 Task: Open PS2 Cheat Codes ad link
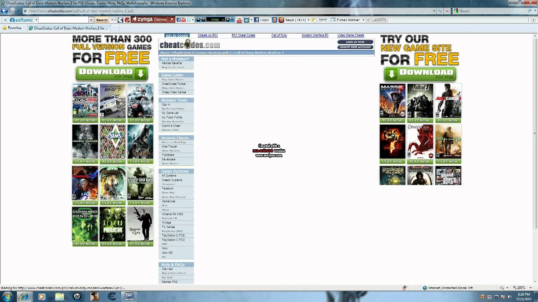tap(243, 35)
